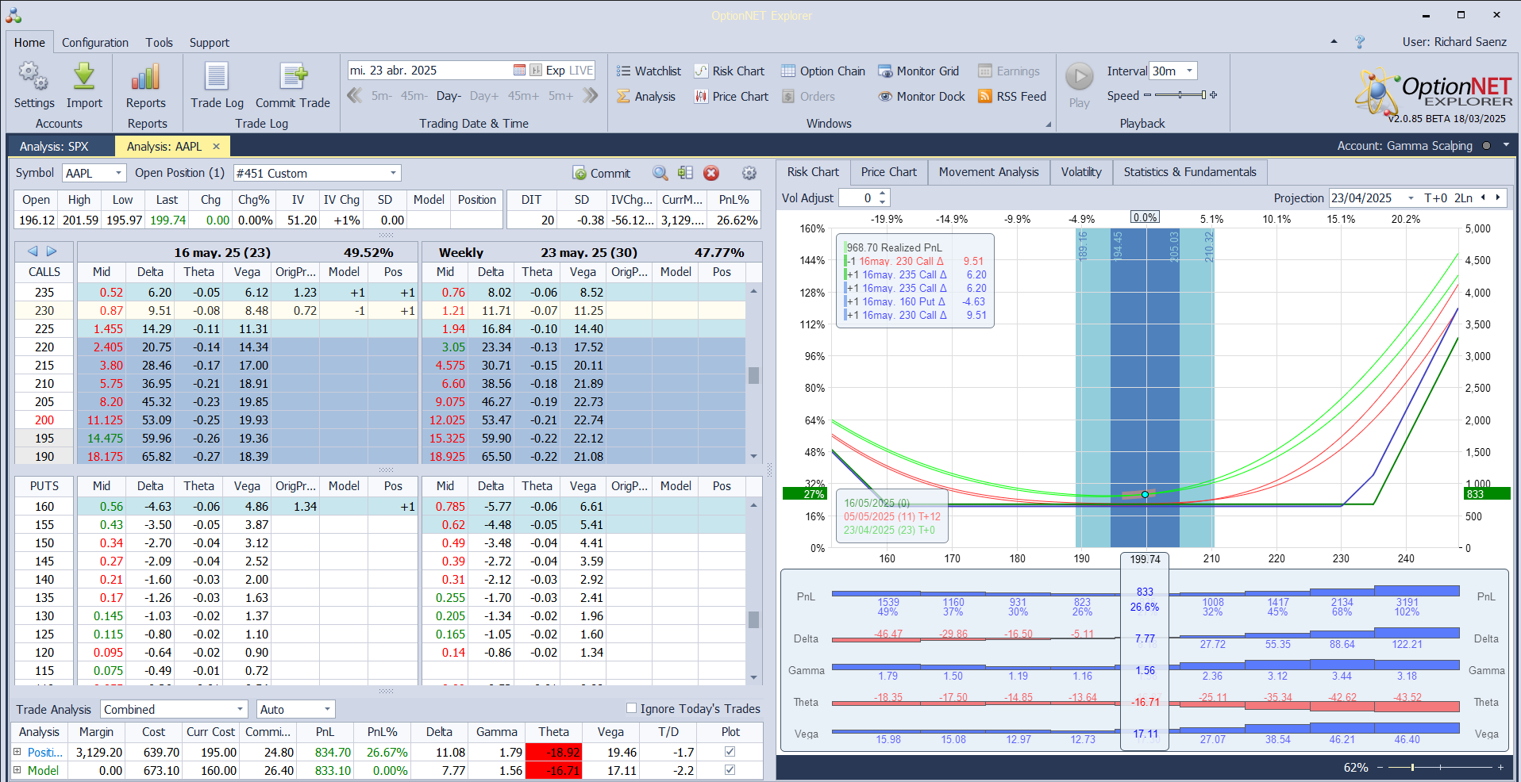Open the RSS Feed window
This screenshot has width=1521, height=782.
click(1012, 96)
